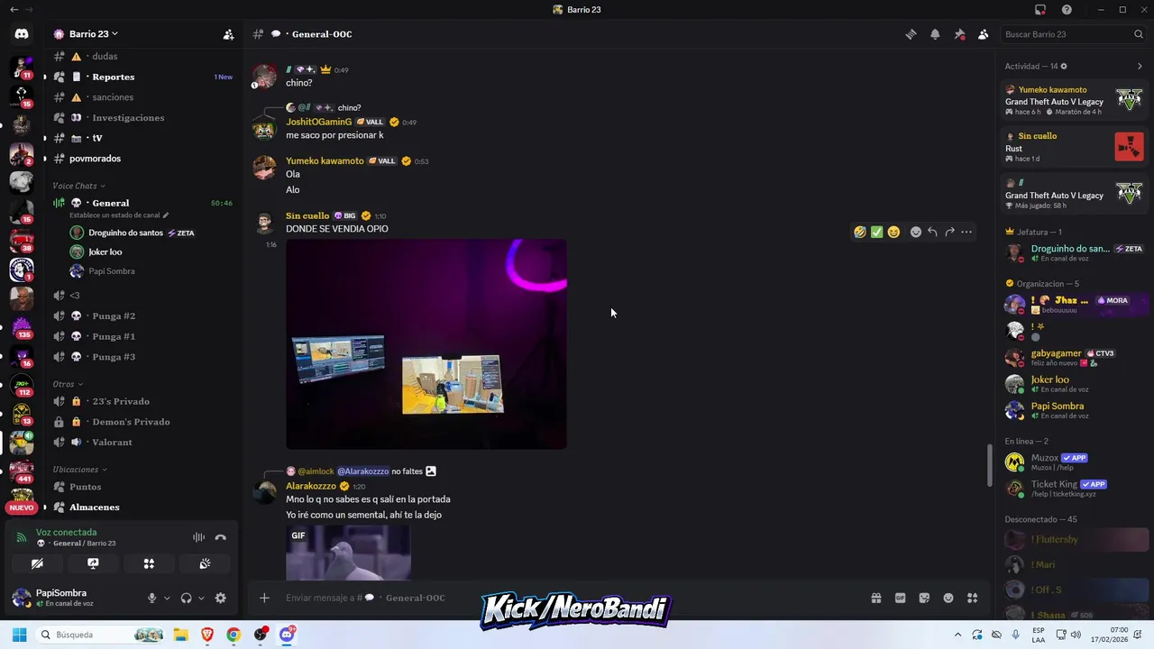The height and width of the screenshot is (649, 1154).
Task: Collapse the Ubicaciones category
Action: tap(79, 470)
